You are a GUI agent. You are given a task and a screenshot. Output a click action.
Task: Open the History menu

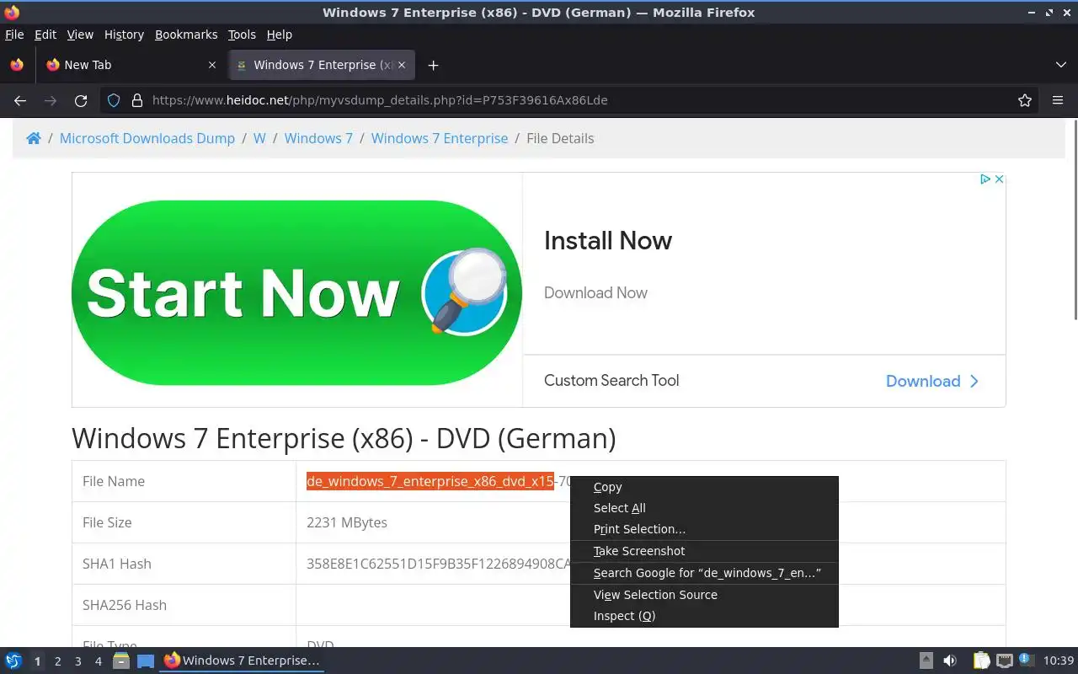[124, 35]
